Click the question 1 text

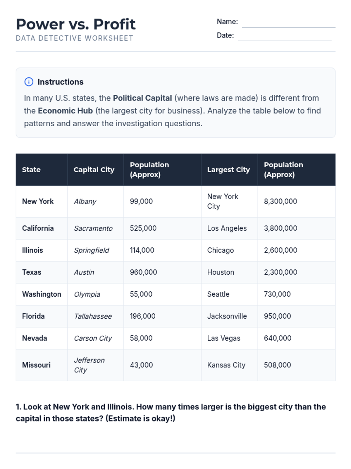171,412
